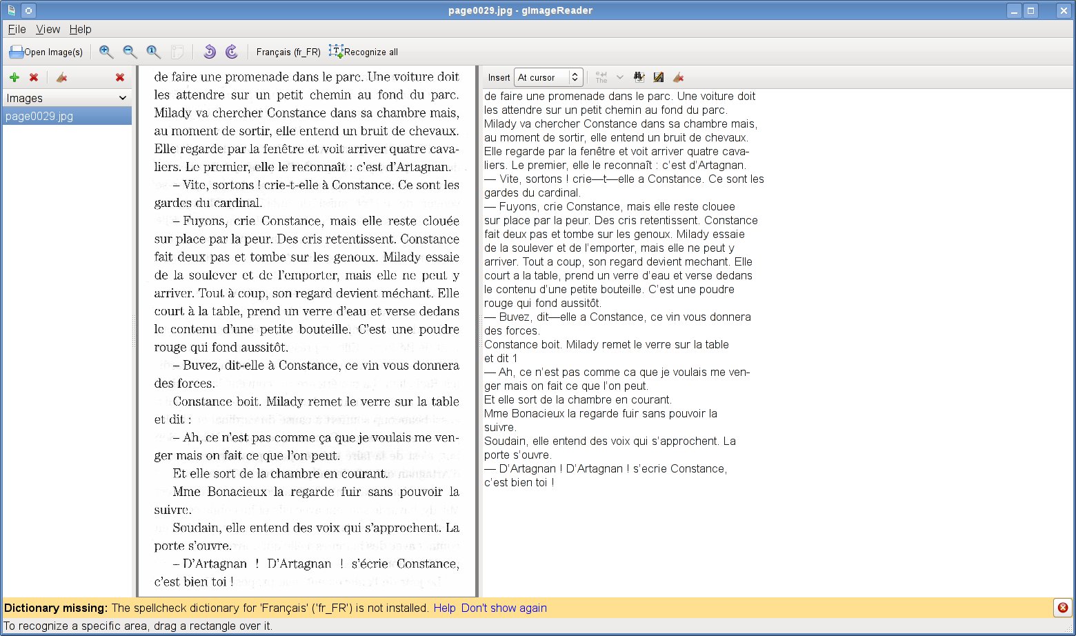Screen dimensions: 1076x636
Task: Click output line 'Et elle sort de la chambre en courant.'
Action: point(577,399)
